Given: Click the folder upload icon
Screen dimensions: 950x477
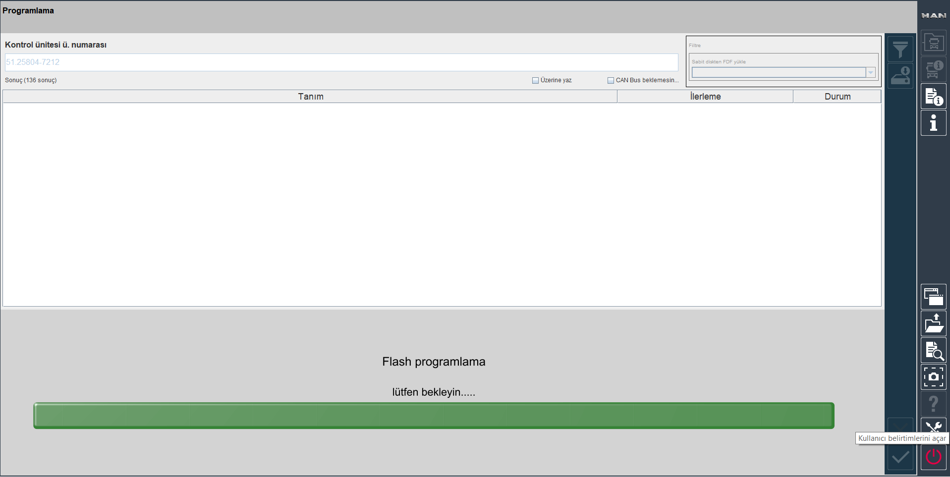Looking at the screenshot, I should tap(933, 323).
